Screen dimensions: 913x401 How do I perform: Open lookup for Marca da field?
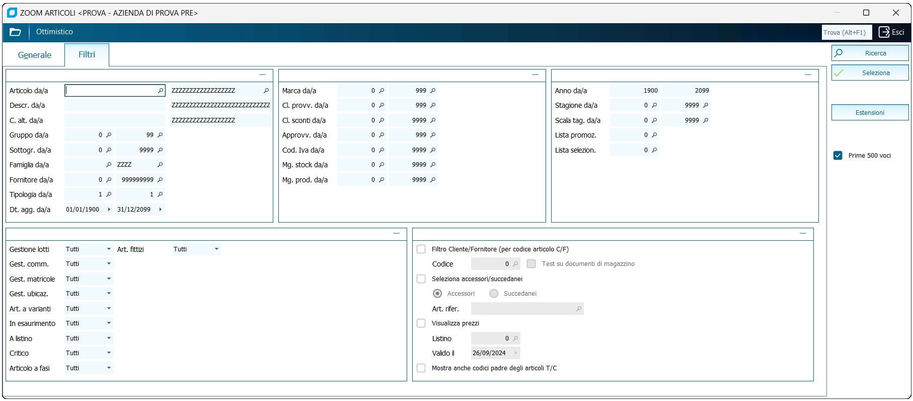pyautogui.click(x=382, y=91)
